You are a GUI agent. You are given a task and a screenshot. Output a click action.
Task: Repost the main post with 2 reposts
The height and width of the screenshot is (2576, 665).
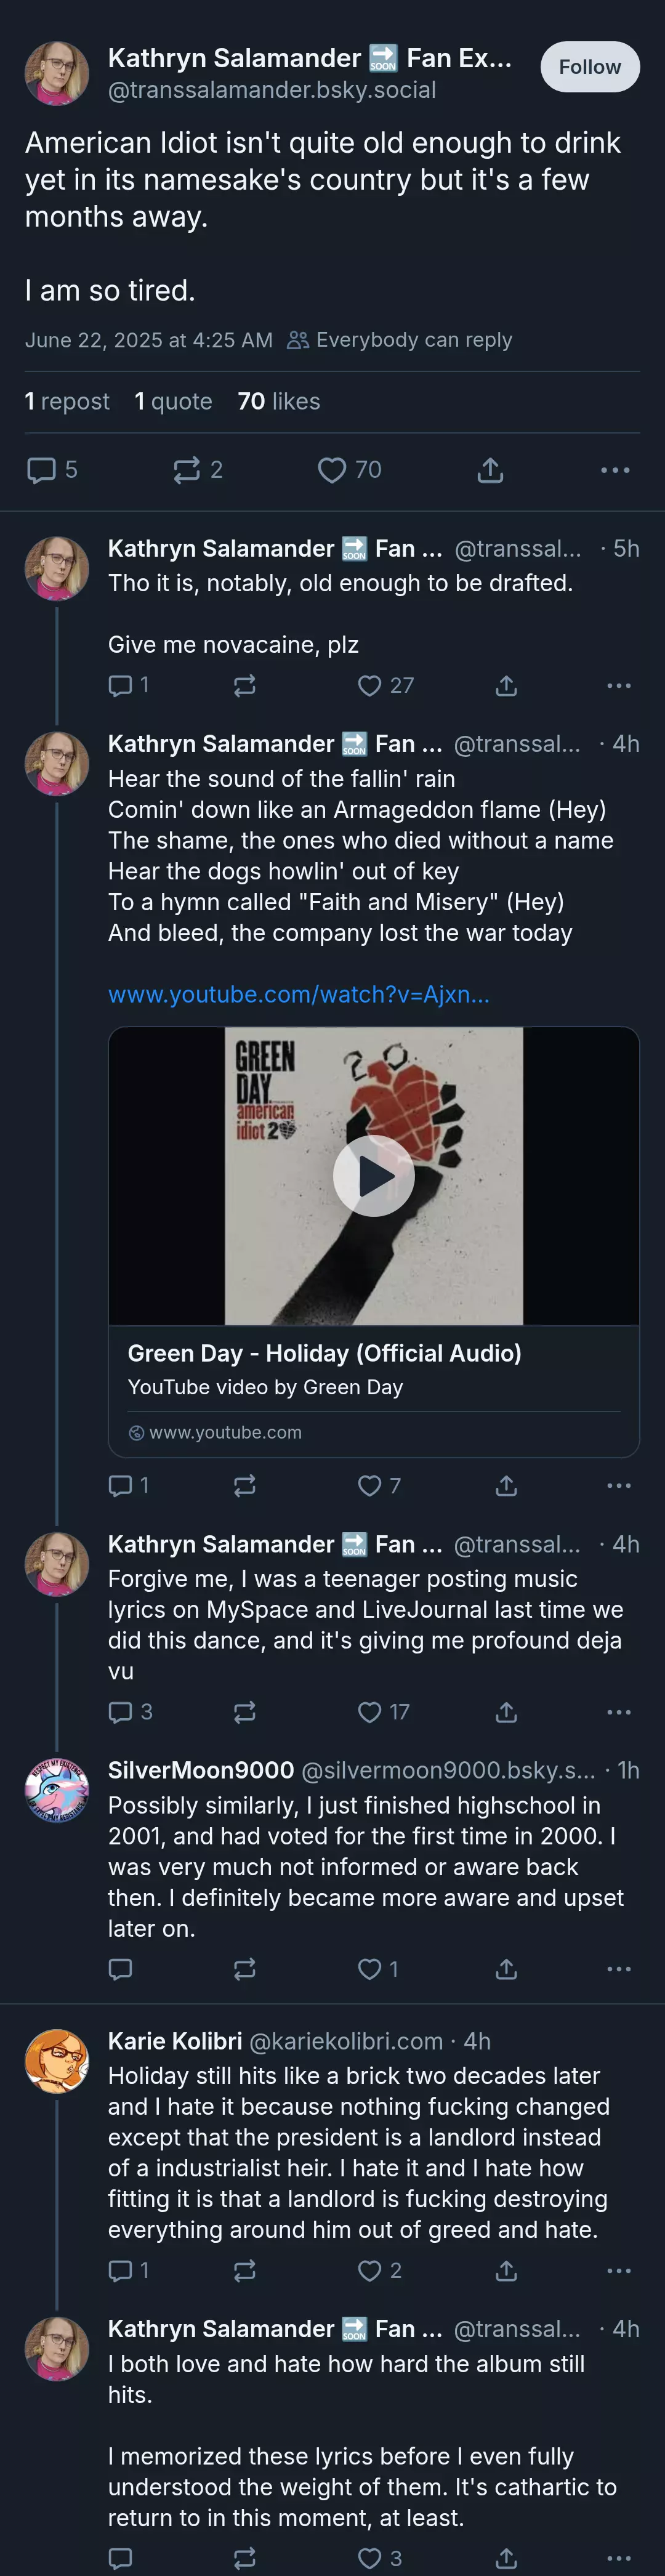coord(198,470)
